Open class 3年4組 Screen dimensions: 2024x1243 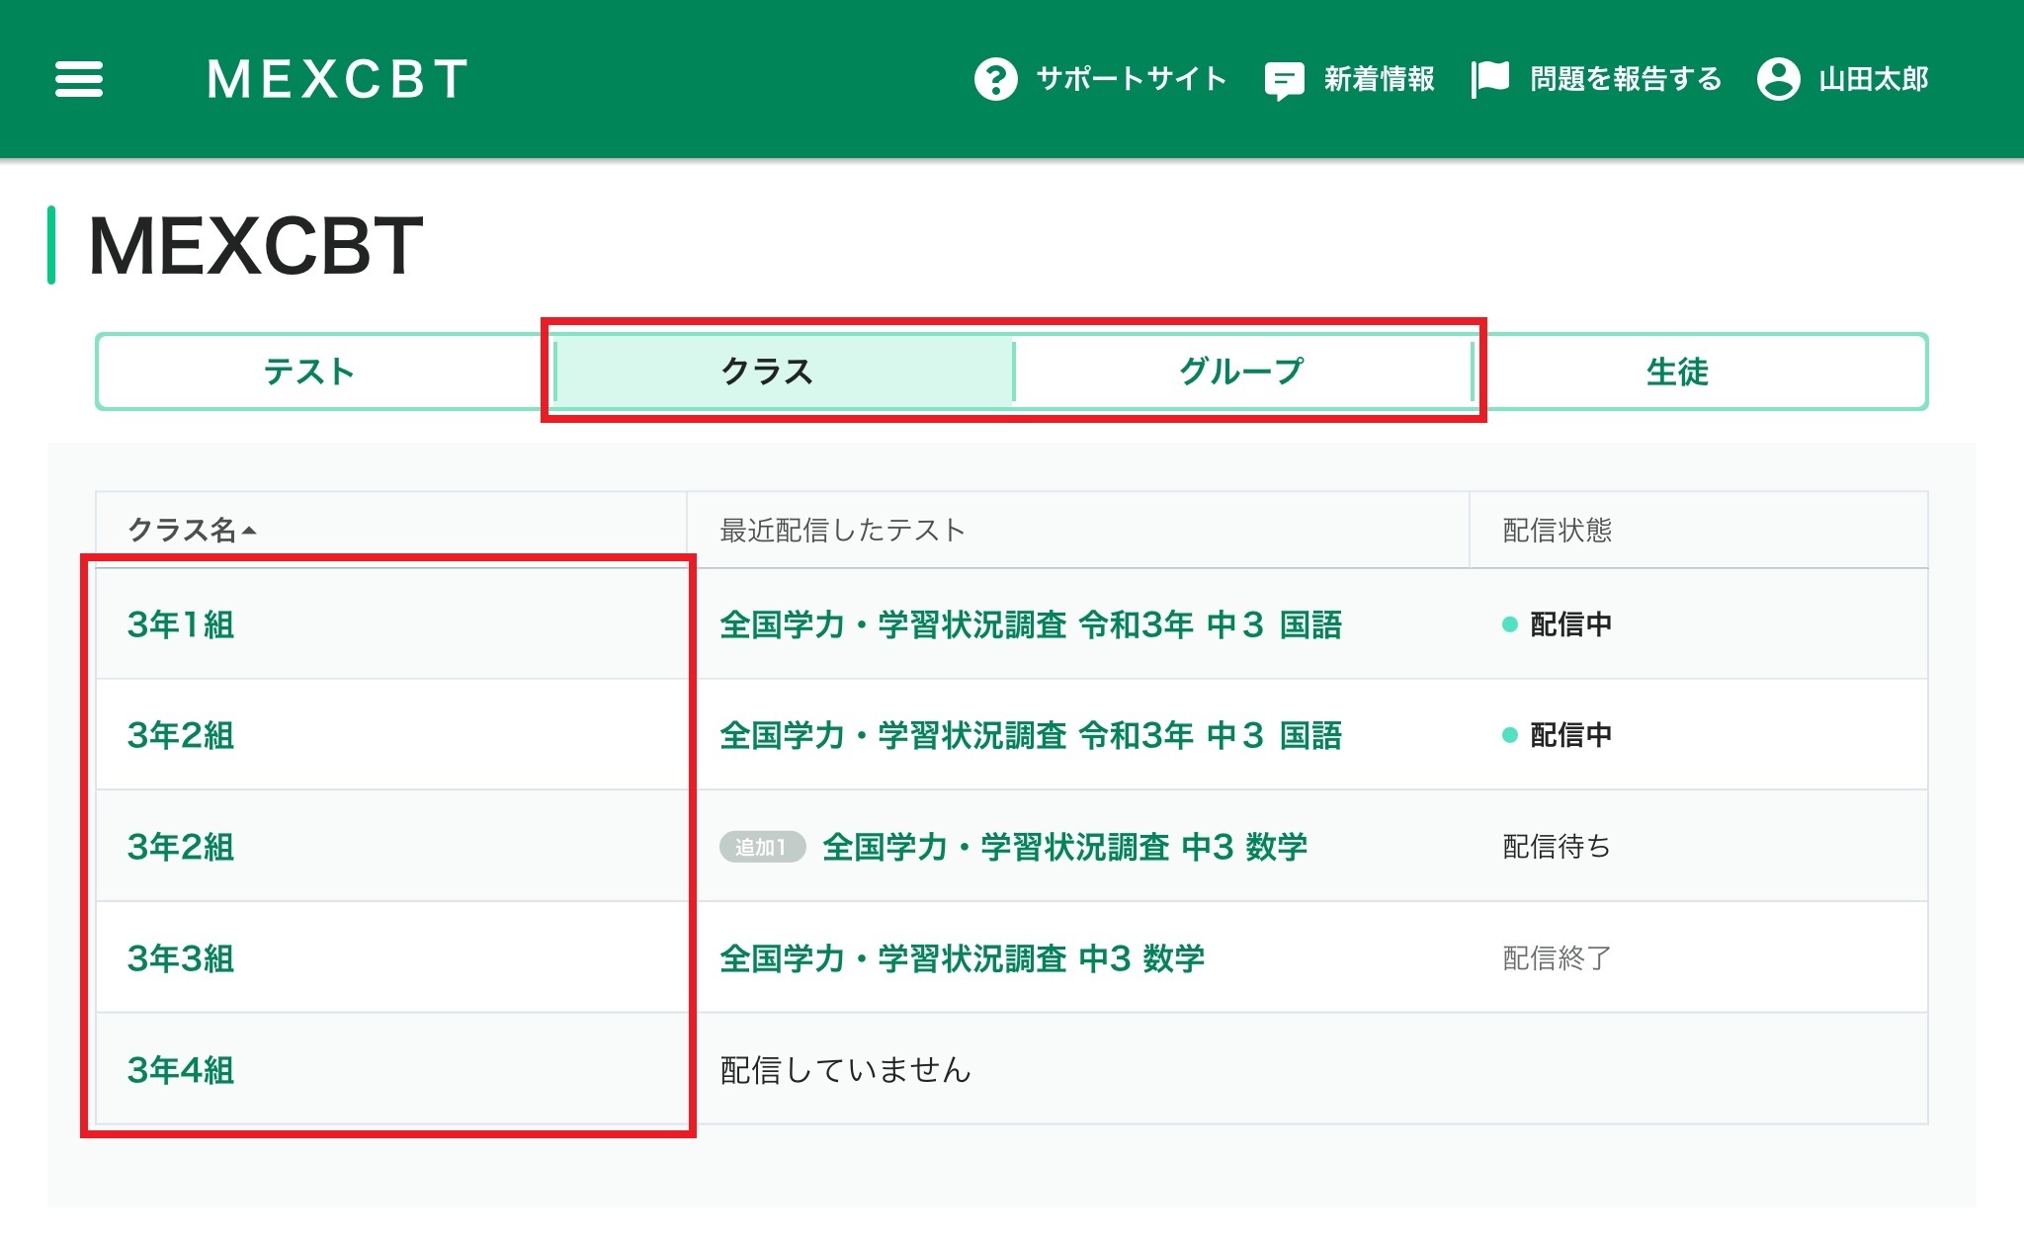pos(181,1070)
